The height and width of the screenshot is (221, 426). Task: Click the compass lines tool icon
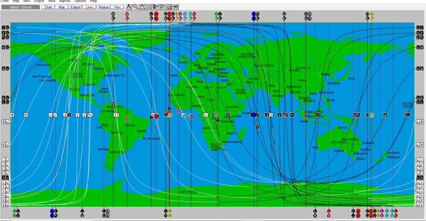pos(129,7)
